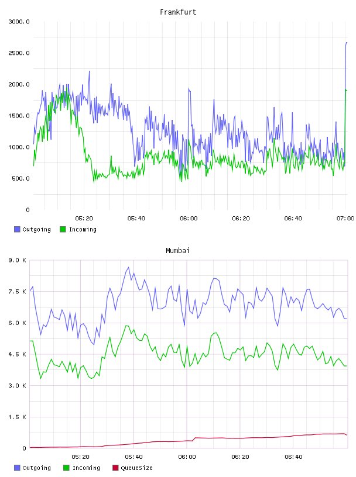
Task: Click the Mumbai outgoing peak before 05:40
Action: [128, 268]
